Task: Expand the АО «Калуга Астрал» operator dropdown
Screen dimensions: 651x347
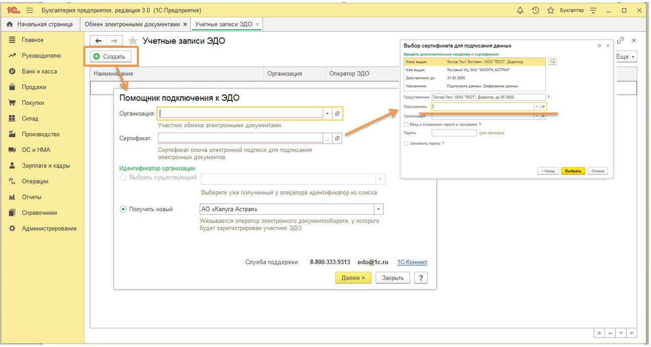Action: [378, 209]
